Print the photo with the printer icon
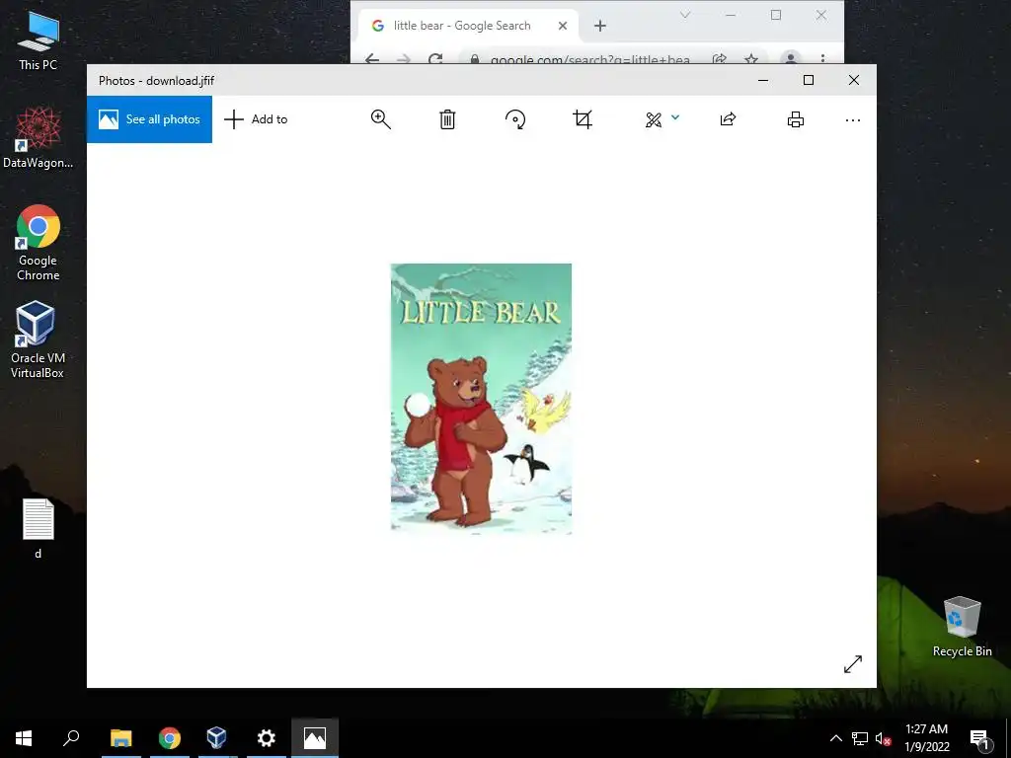 coord(796,119)
